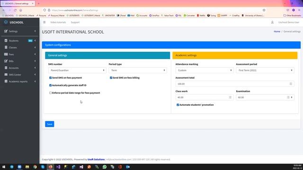Open the Usoft Solutions footer link
303x170 pixels.
96,160
